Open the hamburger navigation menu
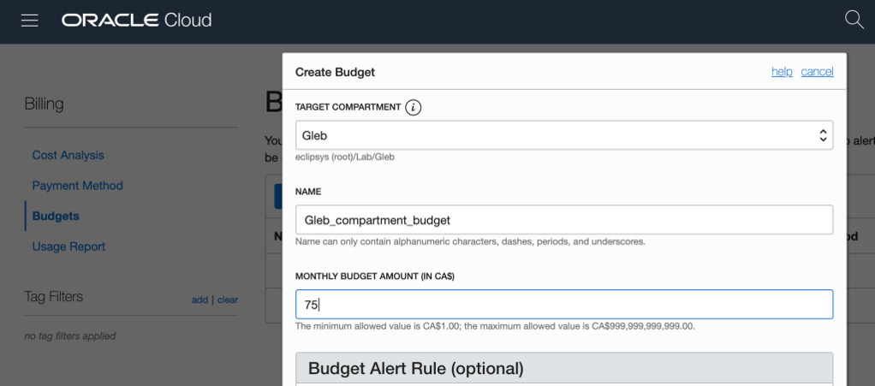Viewport: 875px width, 386px height. coord(30,20)
